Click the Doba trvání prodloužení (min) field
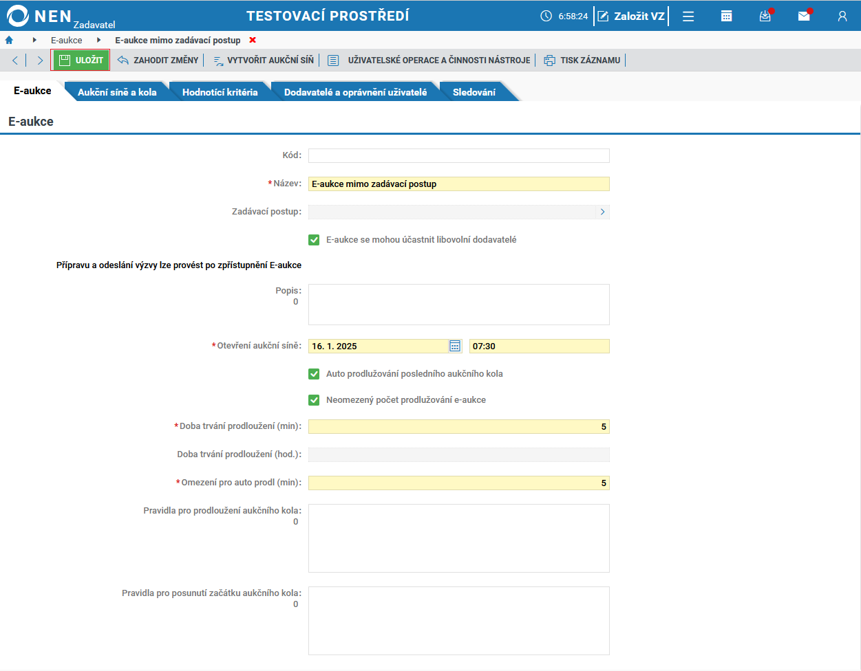Image resolution: width=861 pixels, height=671 pixels. pyautogui.click(x=459, y=426)
